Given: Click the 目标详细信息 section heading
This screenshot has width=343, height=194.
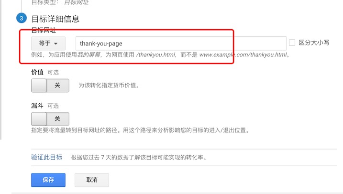Looking at the screenshot, I should click(x=55, y=19).
